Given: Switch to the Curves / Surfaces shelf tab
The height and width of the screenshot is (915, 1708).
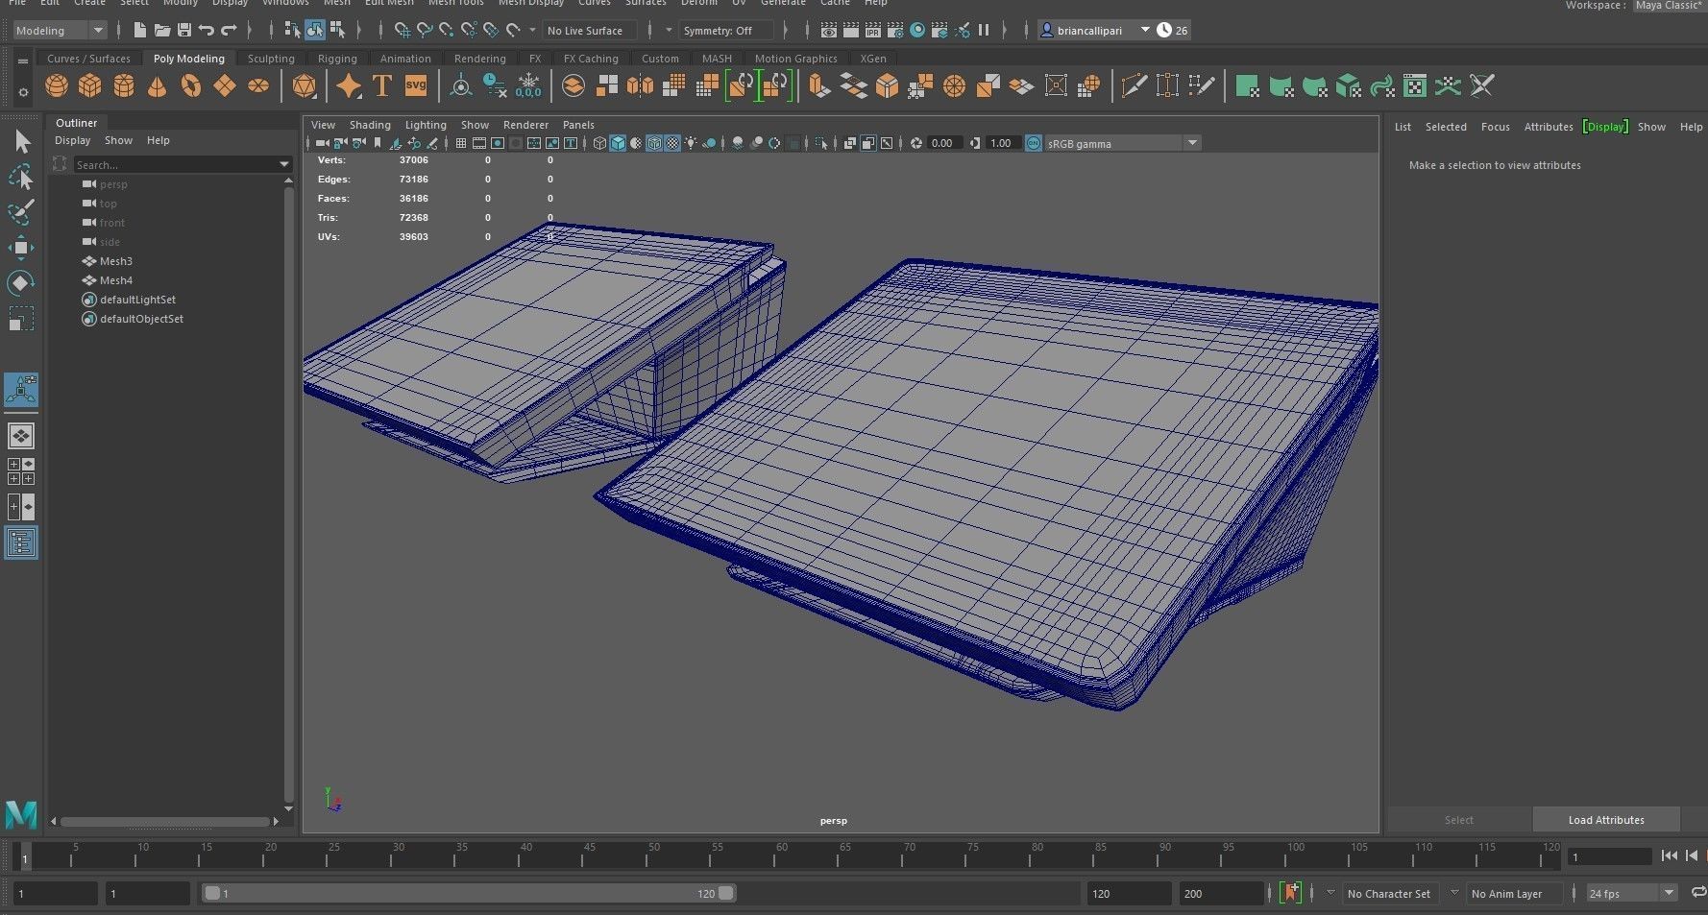Looking at the screenshot, I should tap(88, 59).
